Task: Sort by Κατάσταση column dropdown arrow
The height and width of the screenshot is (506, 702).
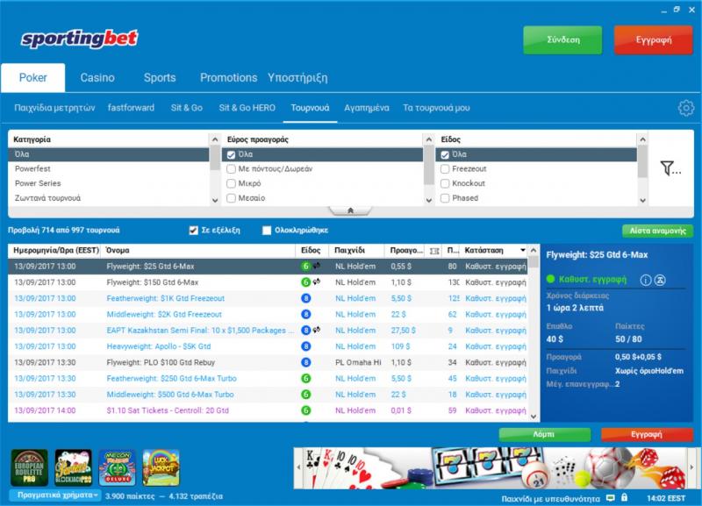Action: click(523, 250)
